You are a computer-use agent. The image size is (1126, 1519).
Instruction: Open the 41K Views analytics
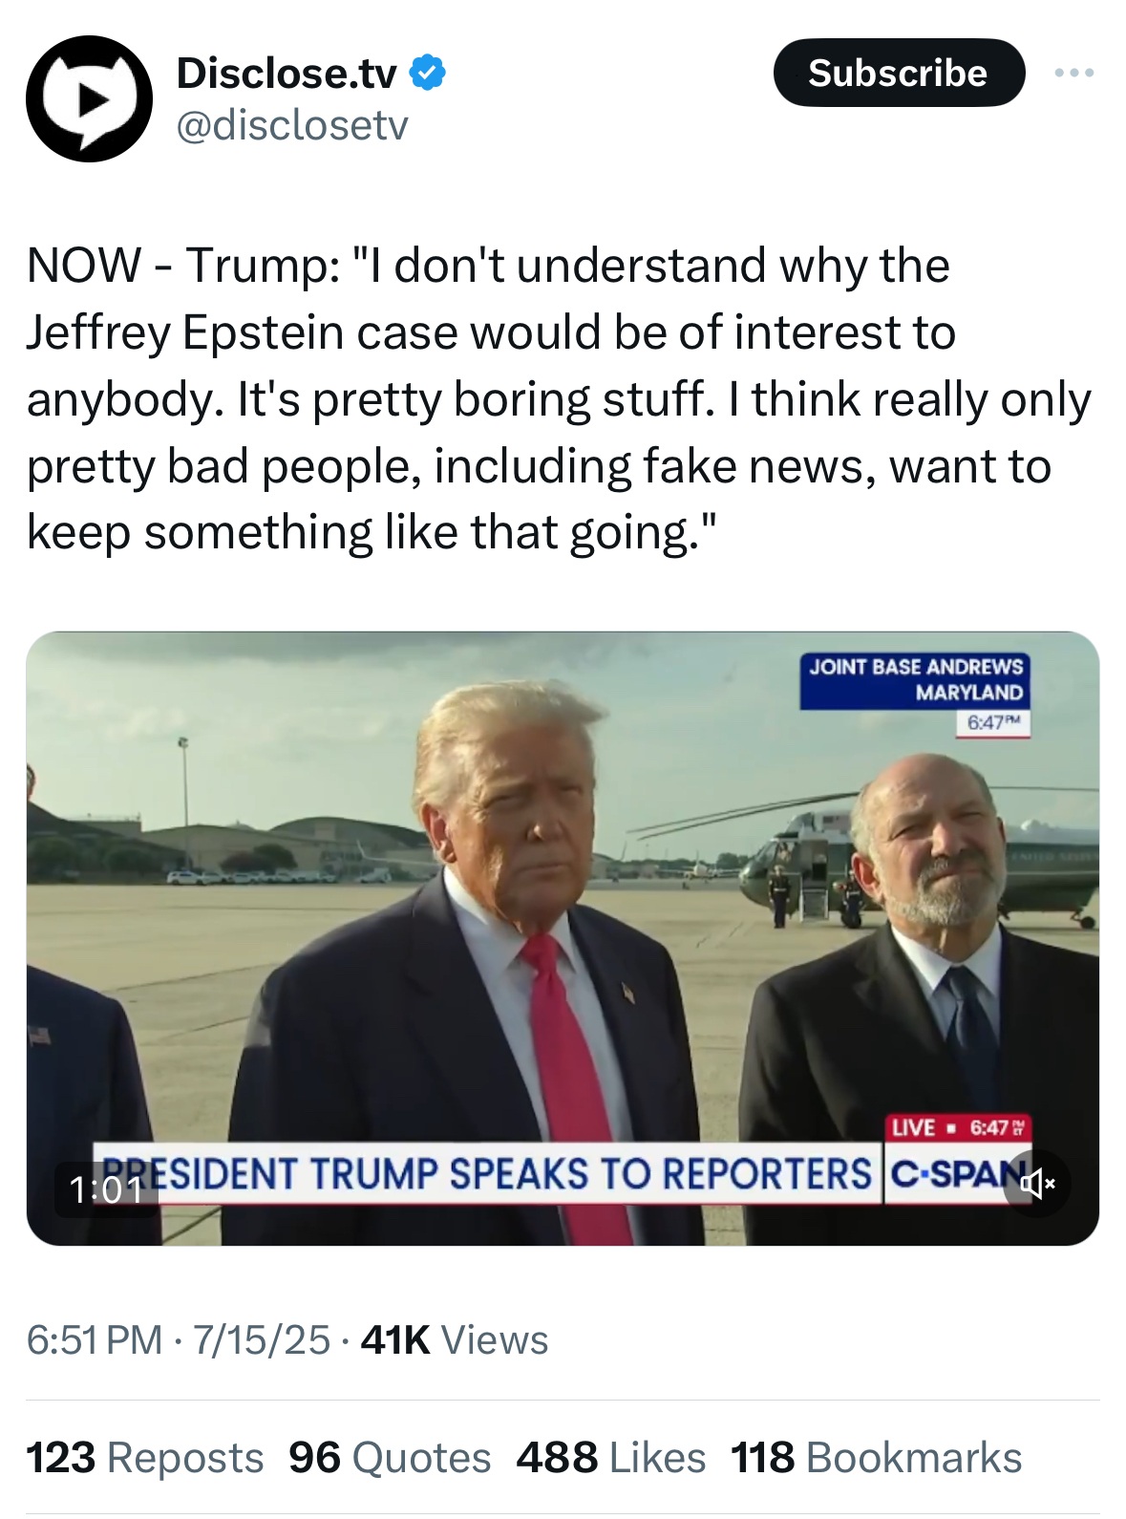[x=455, y=1340]
